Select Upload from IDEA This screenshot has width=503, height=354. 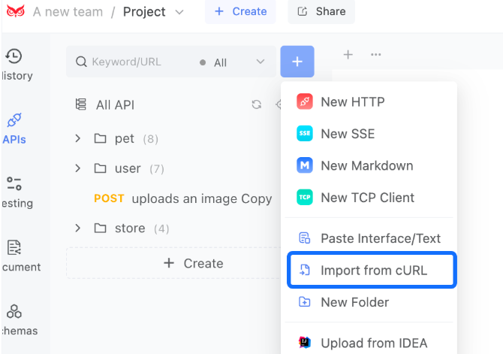coord(369,343)
